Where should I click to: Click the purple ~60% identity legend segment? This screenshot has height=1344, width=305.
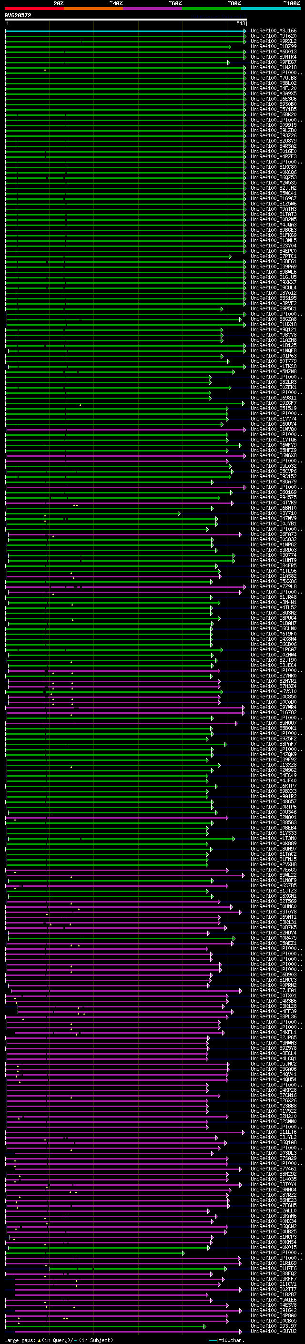click(x=153, y=9)
